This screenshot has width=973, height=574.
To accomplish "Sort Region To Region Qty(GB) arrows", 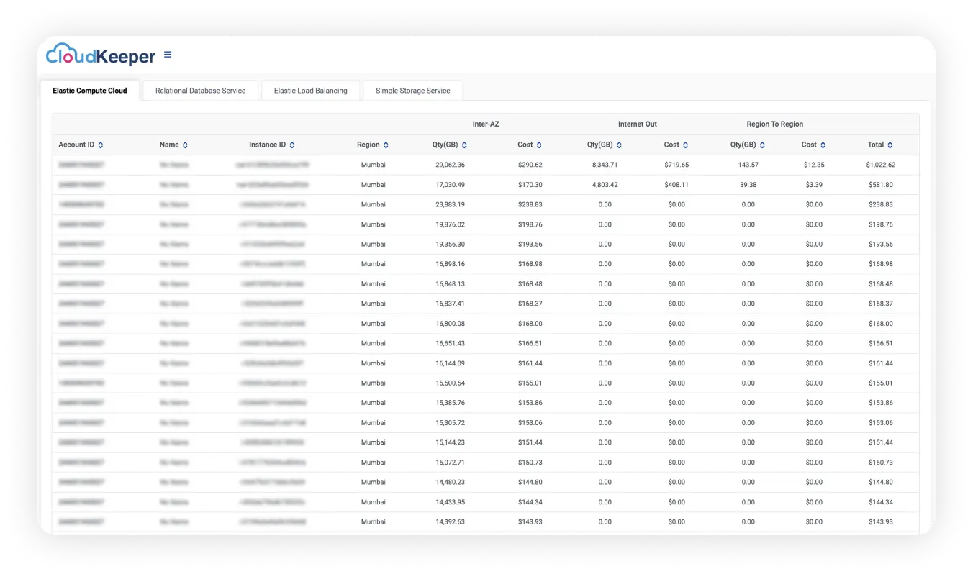I will pos(762,145).
